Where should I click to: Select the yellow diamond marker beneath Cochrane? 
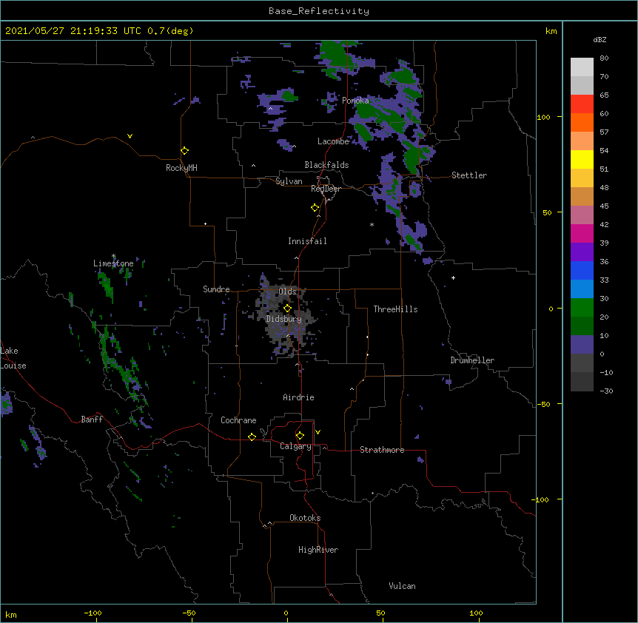pos(252,437)
